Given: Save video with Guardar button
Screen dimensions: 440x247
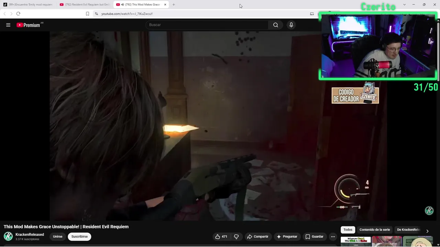Looking at the screenshot, I should (x=315, y=236).
